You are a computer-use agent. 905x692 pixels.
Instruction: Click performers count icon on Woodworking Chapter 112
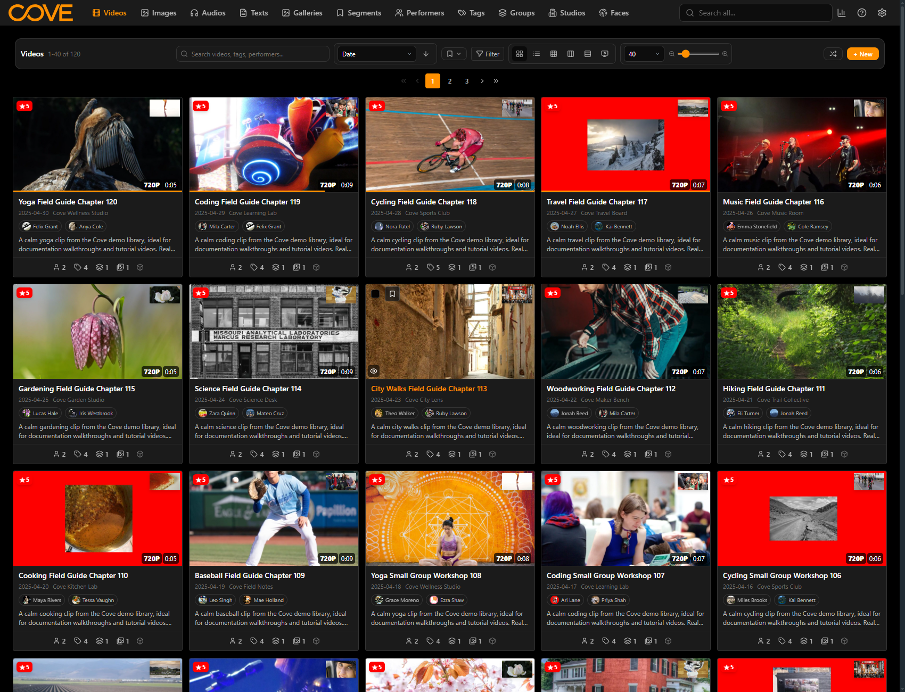pos(588,454)
